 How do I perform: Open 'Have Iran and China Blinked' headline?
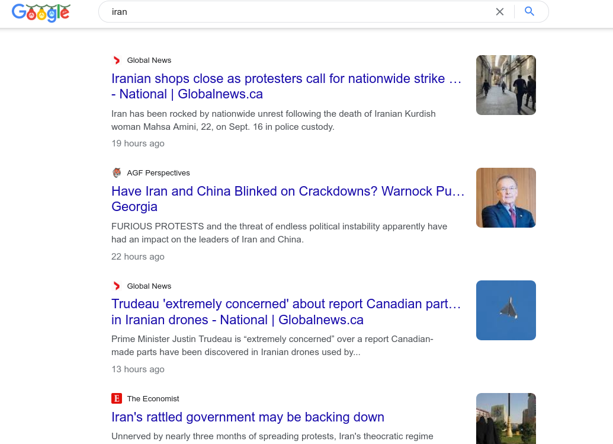tap(288, 199)
